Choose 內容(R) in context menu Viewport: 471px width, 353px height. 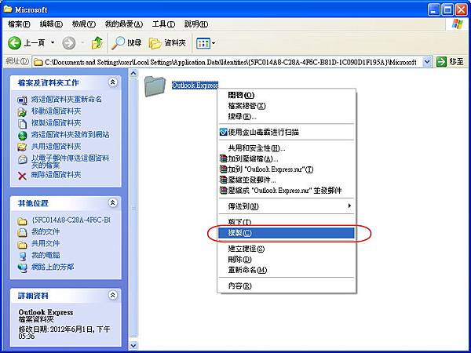pyautogui.click(x=287, y=286)
